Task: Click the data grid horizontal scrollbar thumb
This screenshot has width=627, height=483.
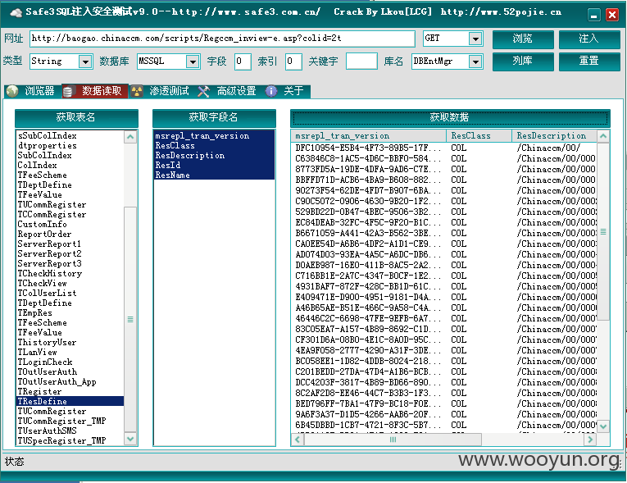Action: 393,440
